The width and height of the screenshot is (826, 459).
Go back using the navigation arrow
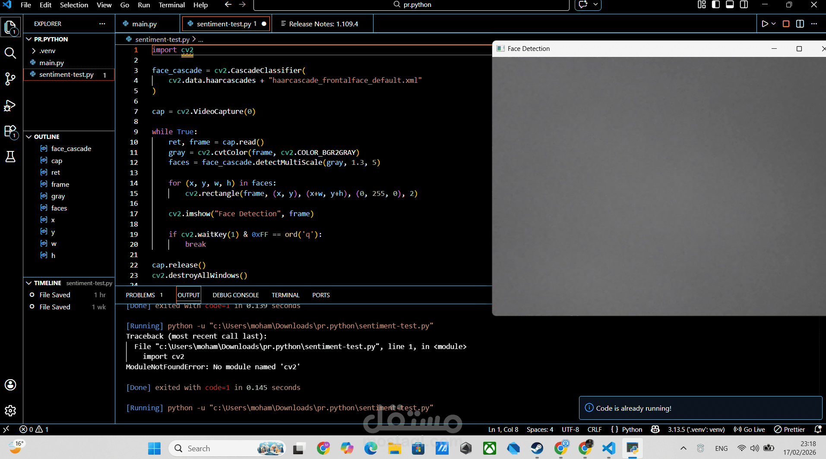pos(228,5)
